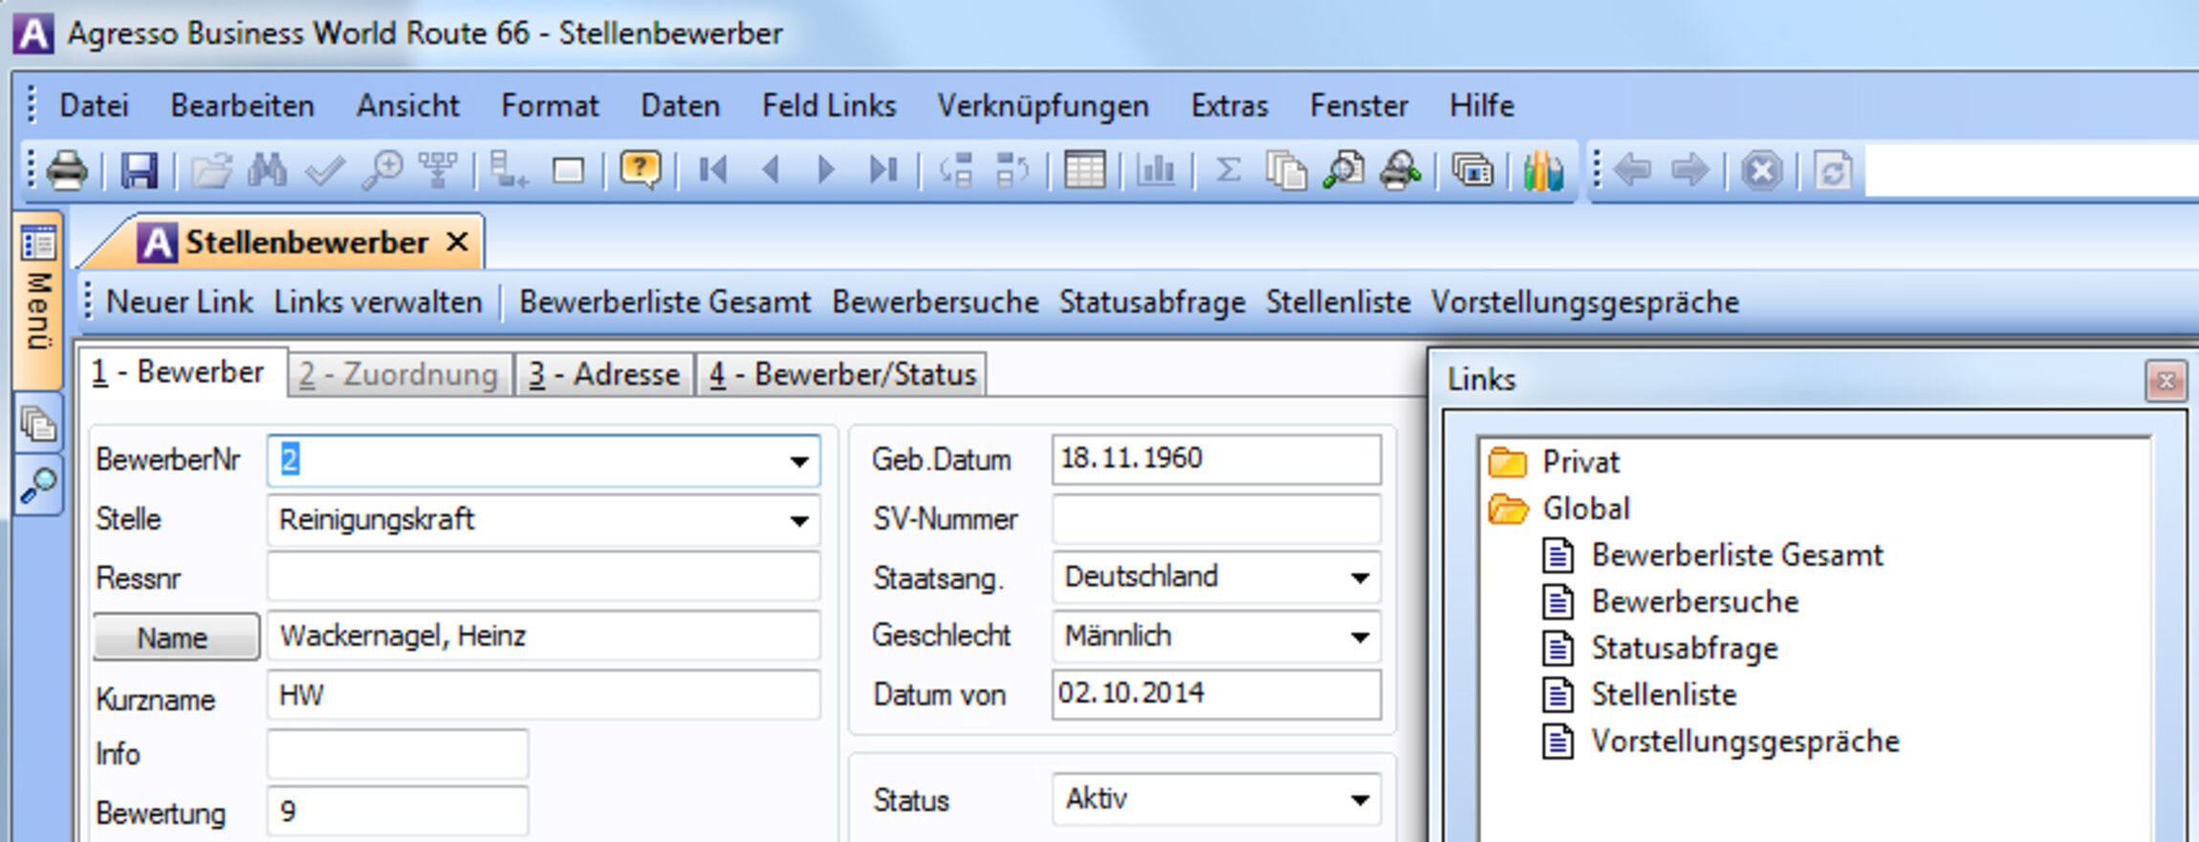Go to the previous record
2199x842 pixels.
[771, 171]
